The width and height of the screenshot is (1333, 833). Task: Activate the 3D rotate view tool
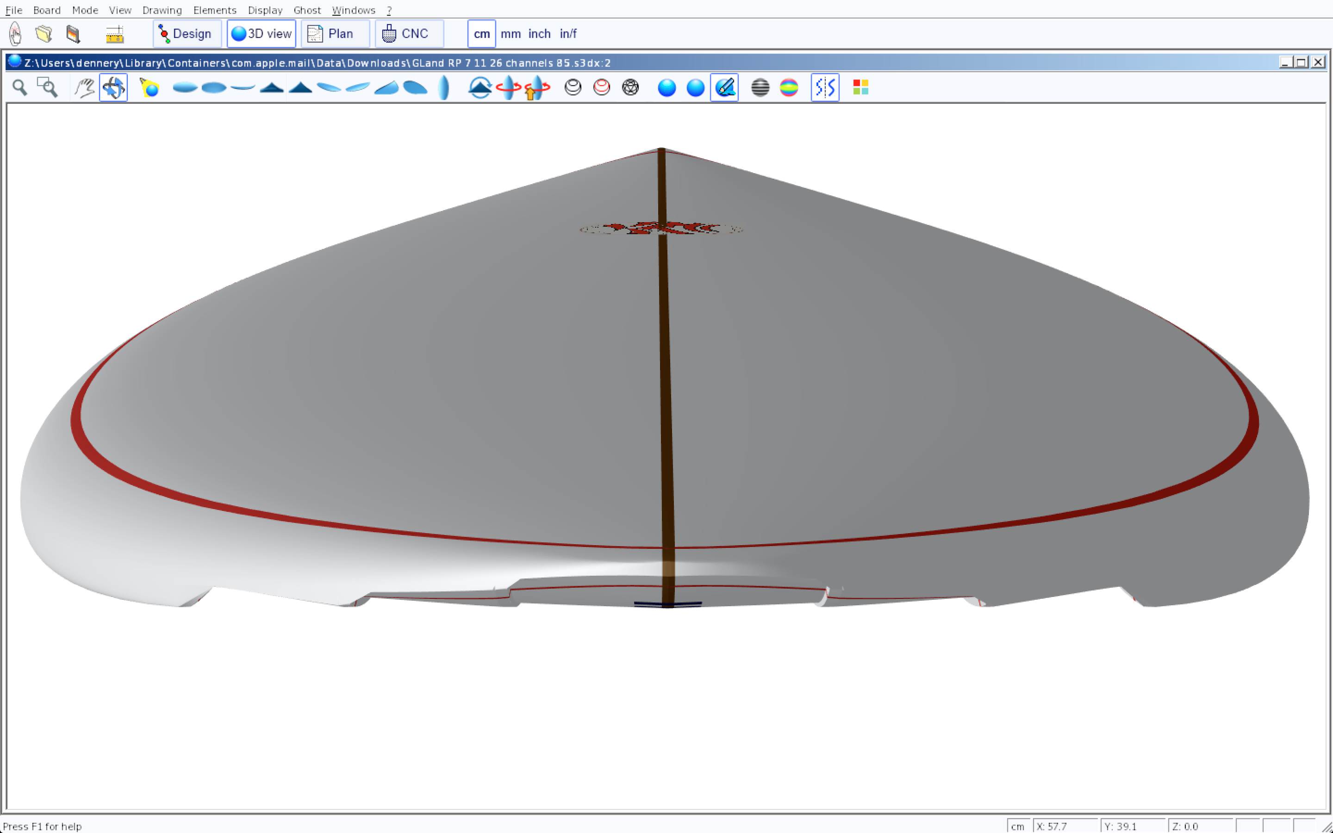[113, 87]
